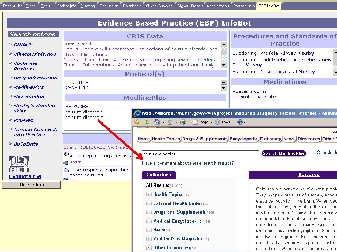
Task: Expand the News collection
Action: [148, 230]
